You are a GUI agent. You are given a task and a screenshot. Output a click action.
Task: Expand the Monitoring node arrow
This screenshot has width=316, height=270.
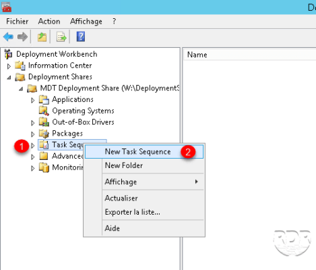tap(33, 168)
